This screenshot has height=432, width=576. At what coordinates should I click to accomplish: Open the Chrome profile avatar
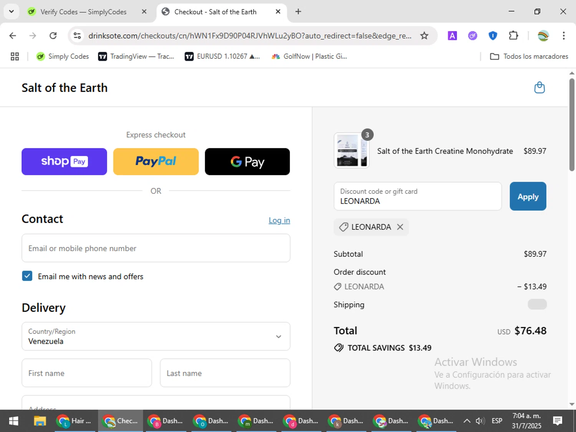click(543, 36)
